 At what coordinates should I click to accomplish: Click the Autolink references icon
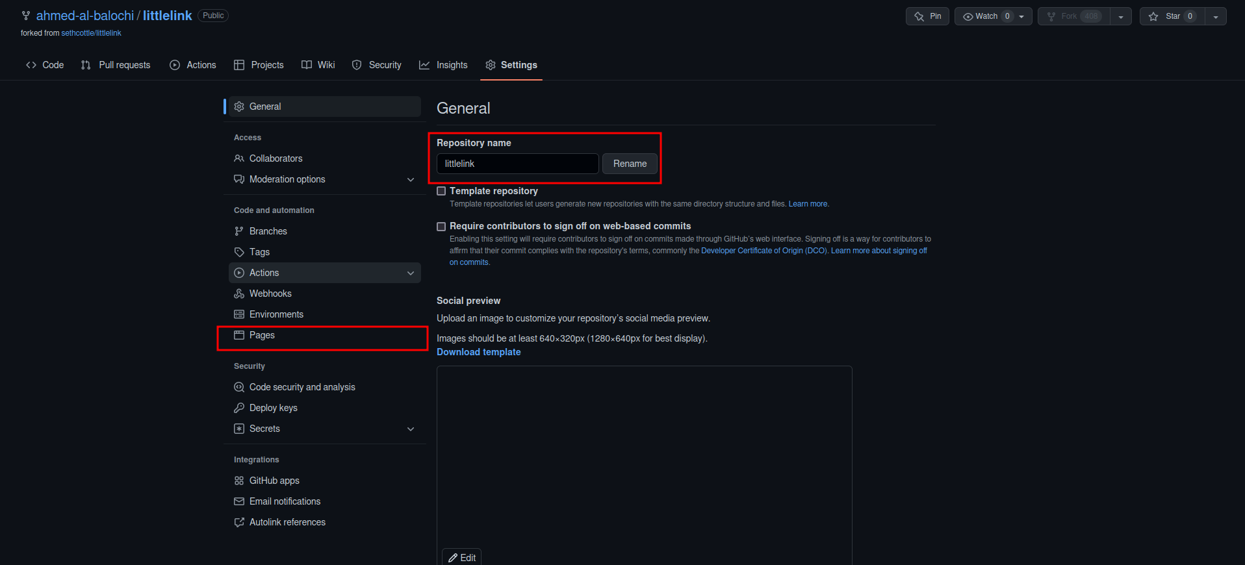click(x=239, y=522)
